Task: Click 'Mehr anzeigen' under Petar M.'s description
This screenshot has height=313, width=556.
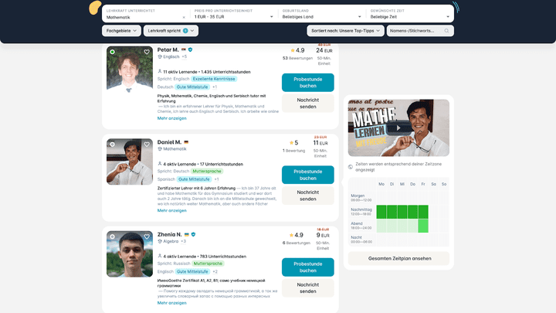Action: point(171,118)
